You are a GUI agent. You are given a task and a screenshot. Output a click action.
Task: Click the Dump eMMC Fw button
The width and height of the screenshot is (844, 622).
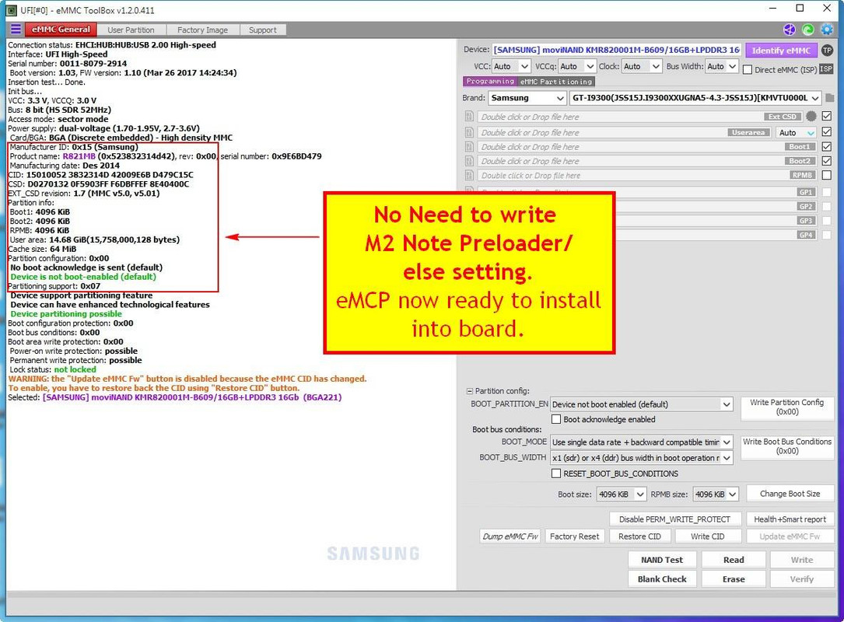tap(510, 536)
